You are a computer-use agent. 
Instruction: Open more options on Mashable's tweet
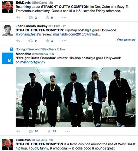tap(67, 131)
